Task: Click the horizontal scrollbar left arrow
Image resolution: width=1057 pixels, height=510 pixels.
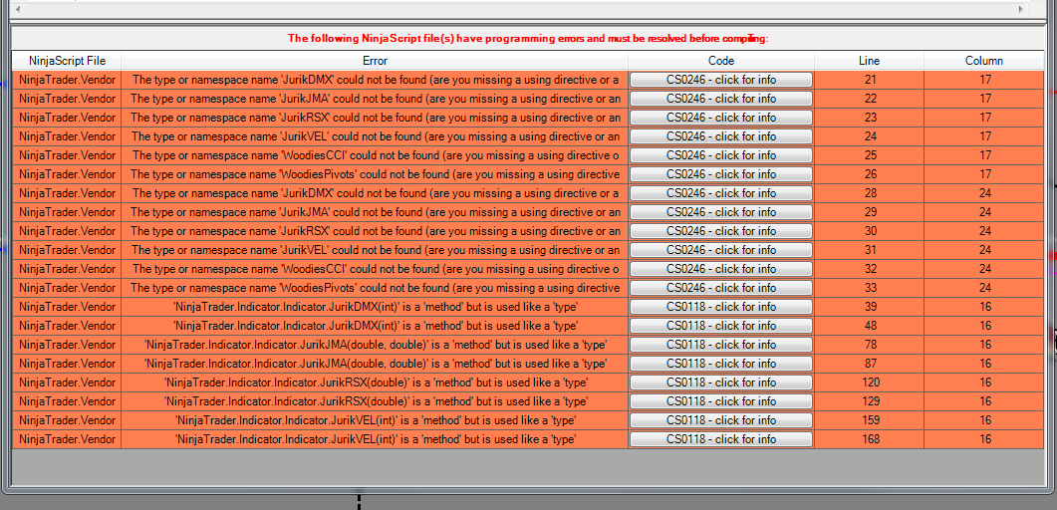Action: (18, 9)
